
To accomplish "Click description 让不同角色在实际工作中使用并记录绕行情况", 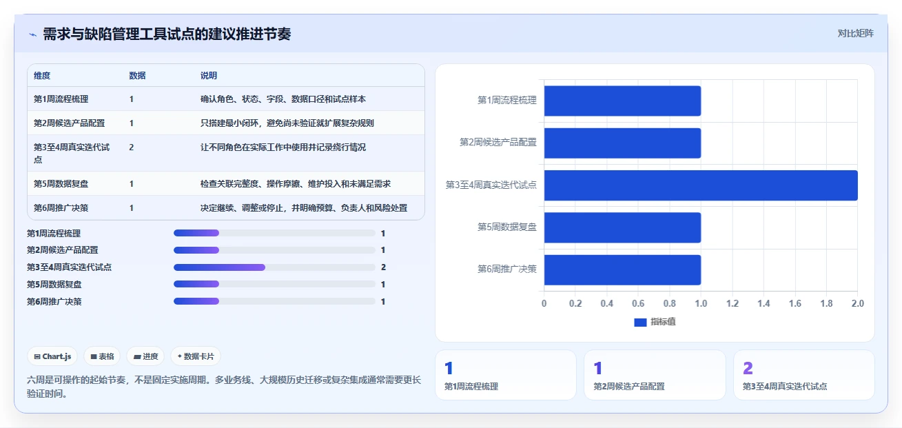I will (283, 147).
